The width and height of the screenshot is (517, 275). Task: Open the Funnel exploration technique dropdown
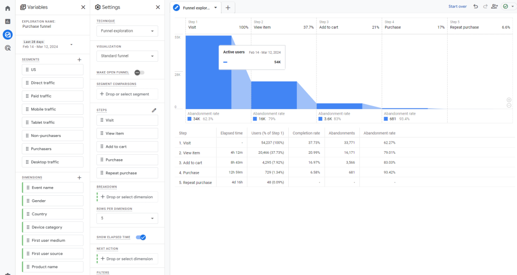click(x=127, y=31)
